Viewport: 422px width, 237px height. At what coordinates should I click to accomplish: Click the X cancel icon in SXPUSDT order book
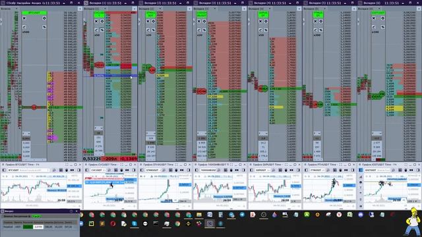(x=260, y=21)
